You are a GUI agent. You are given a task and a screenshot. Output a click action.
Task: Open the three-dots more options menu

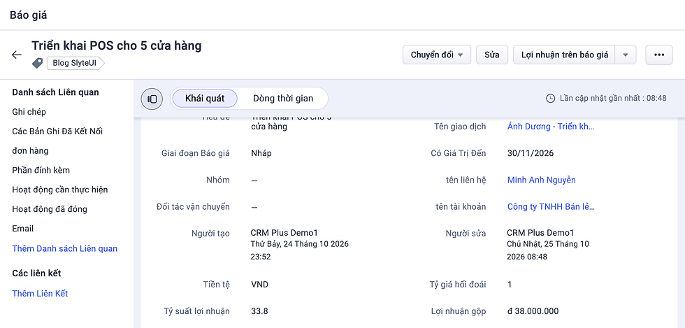(658, 55)
